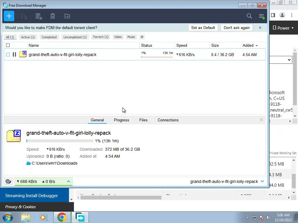This screenshot has height=223, width=298.
Task: Click the background page horizontal scrollbar thumb
Action: tap(121, 197)
